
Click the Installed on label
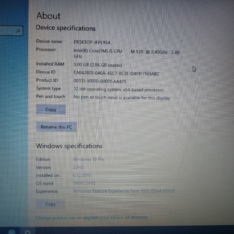(47, 175)
